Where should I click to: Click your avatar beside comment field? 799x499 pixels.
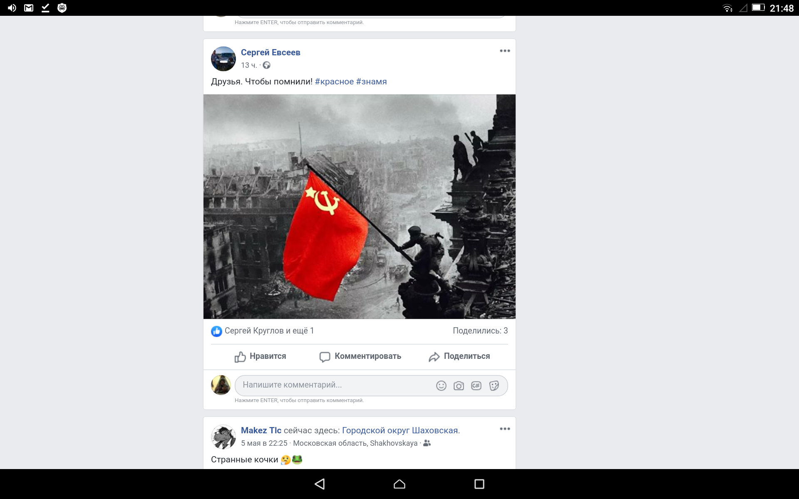pyautogui.click(x=221, y=385)
